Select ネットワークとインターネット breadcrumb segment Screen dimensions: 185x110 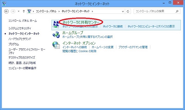(x=76, y=11)
